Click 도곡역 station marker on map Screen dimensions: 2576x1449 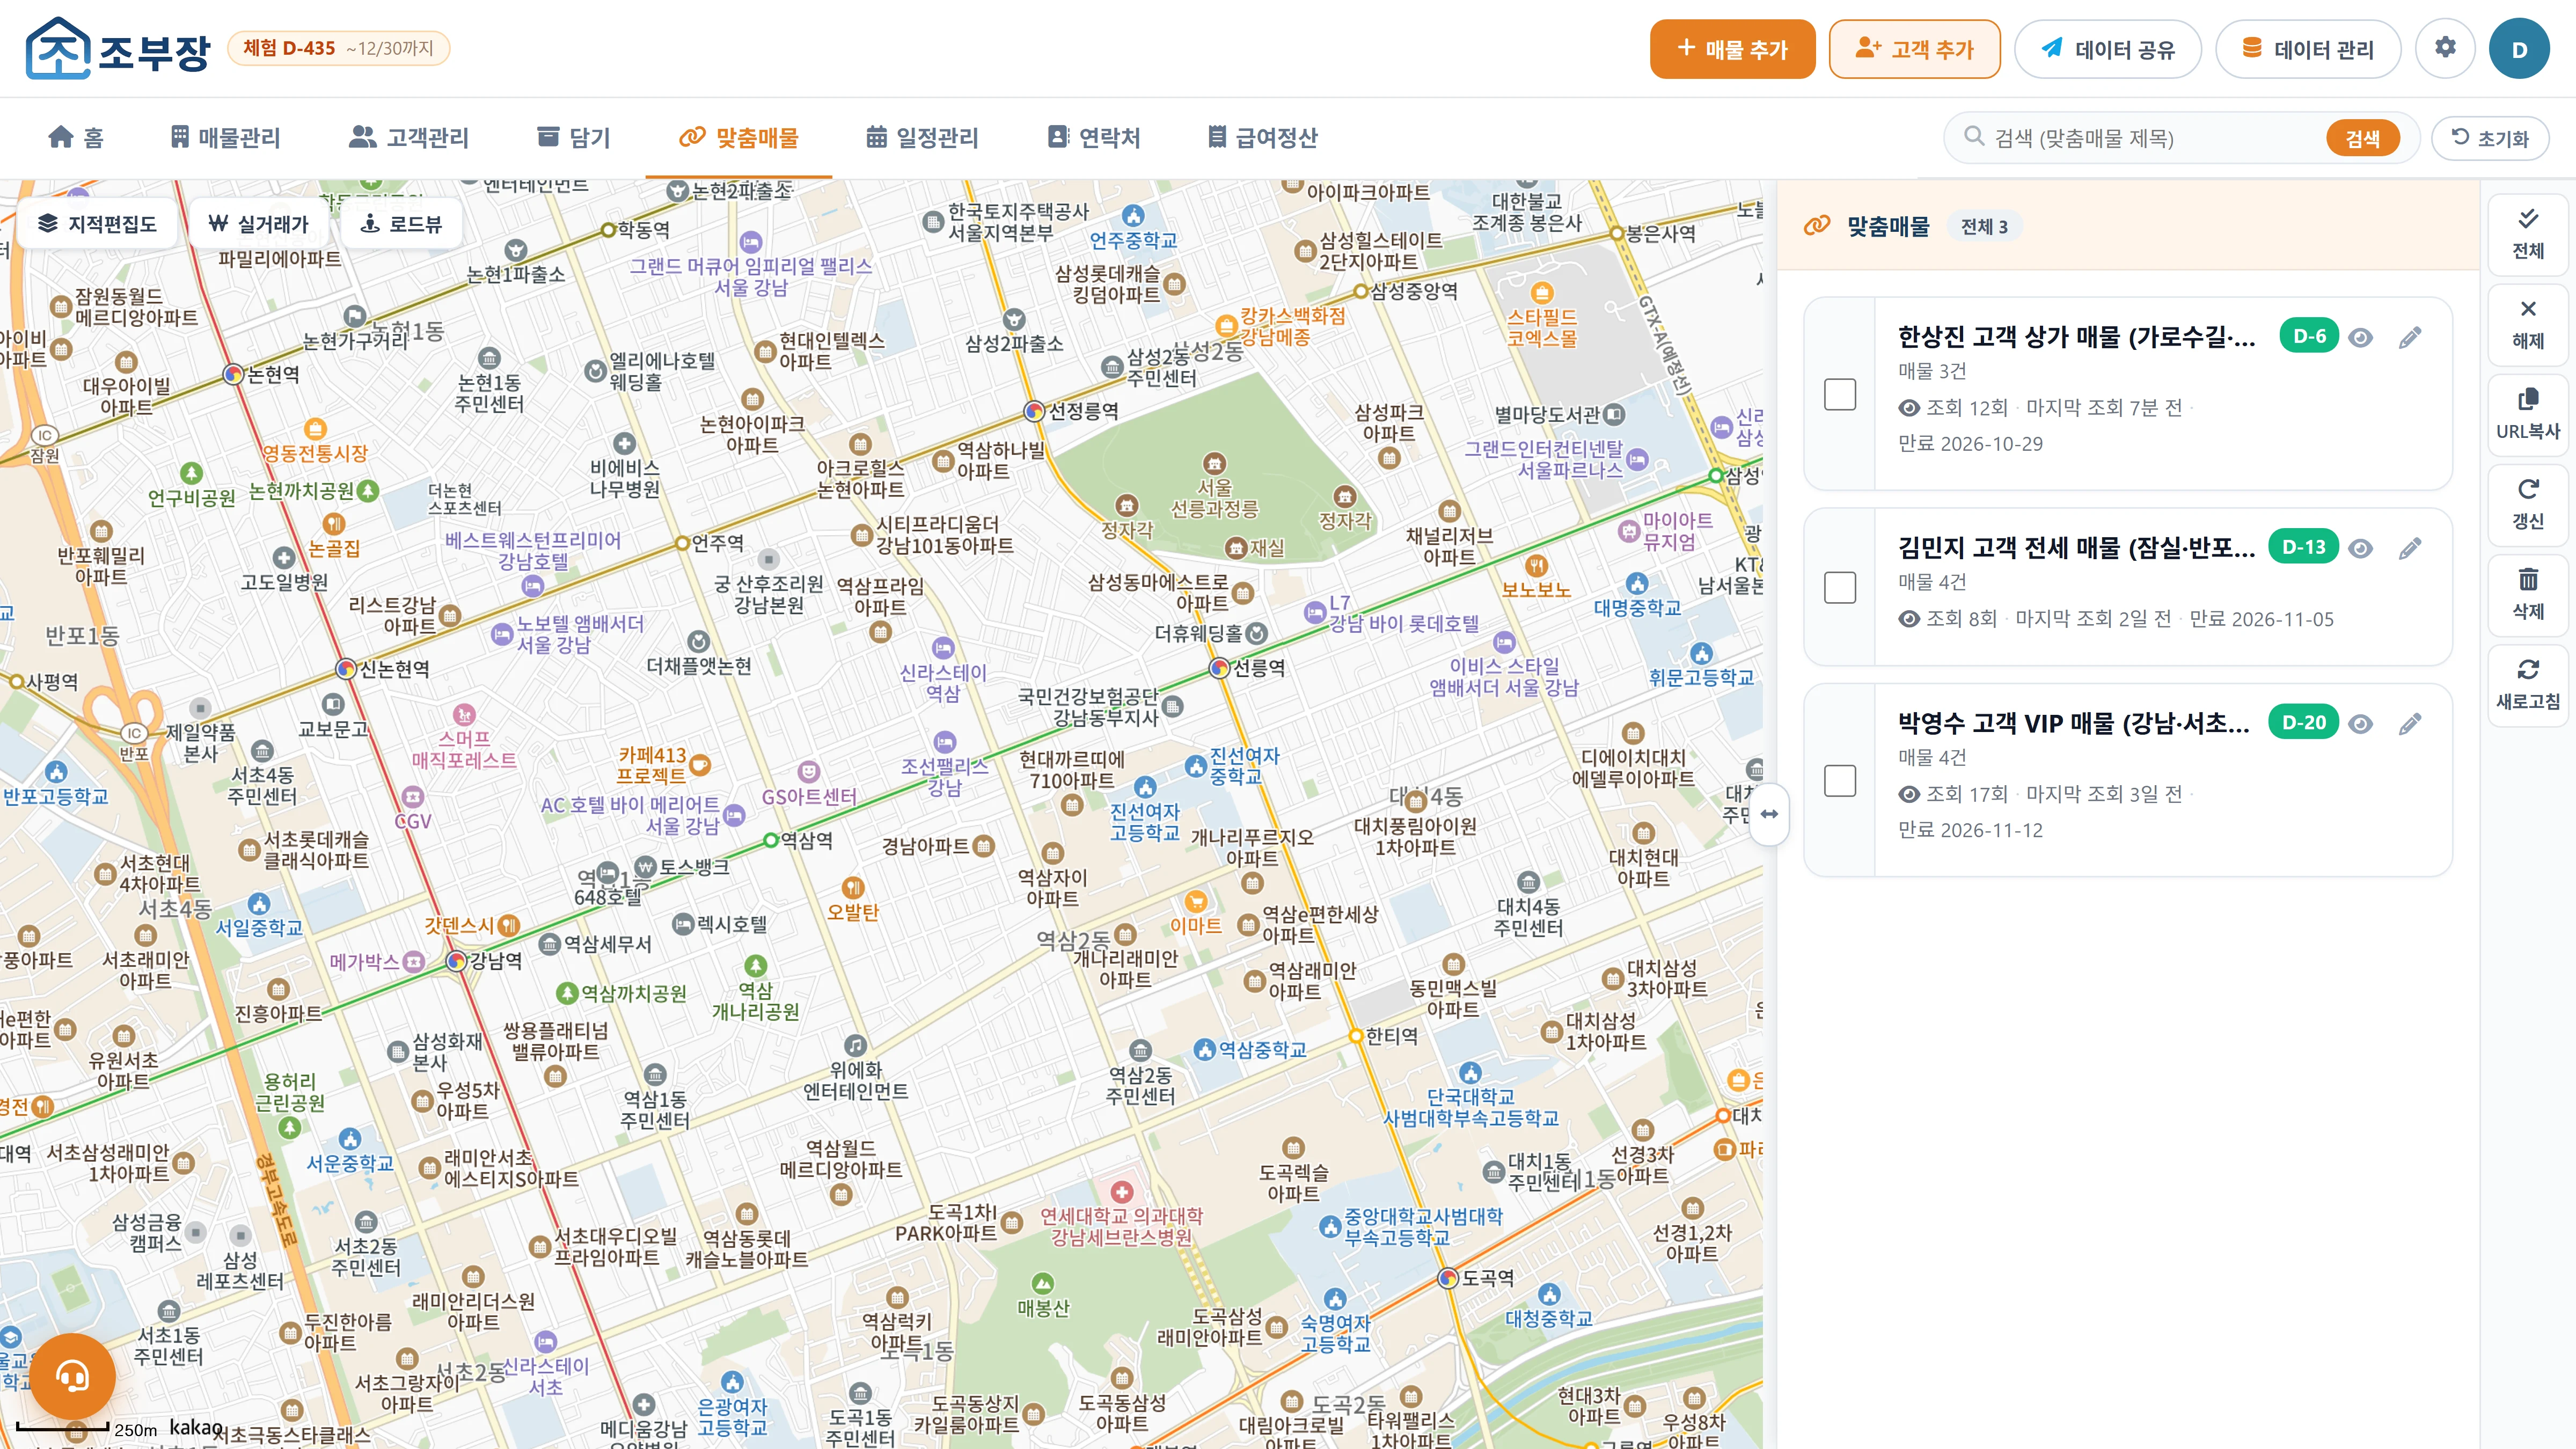[1448, 1277]
